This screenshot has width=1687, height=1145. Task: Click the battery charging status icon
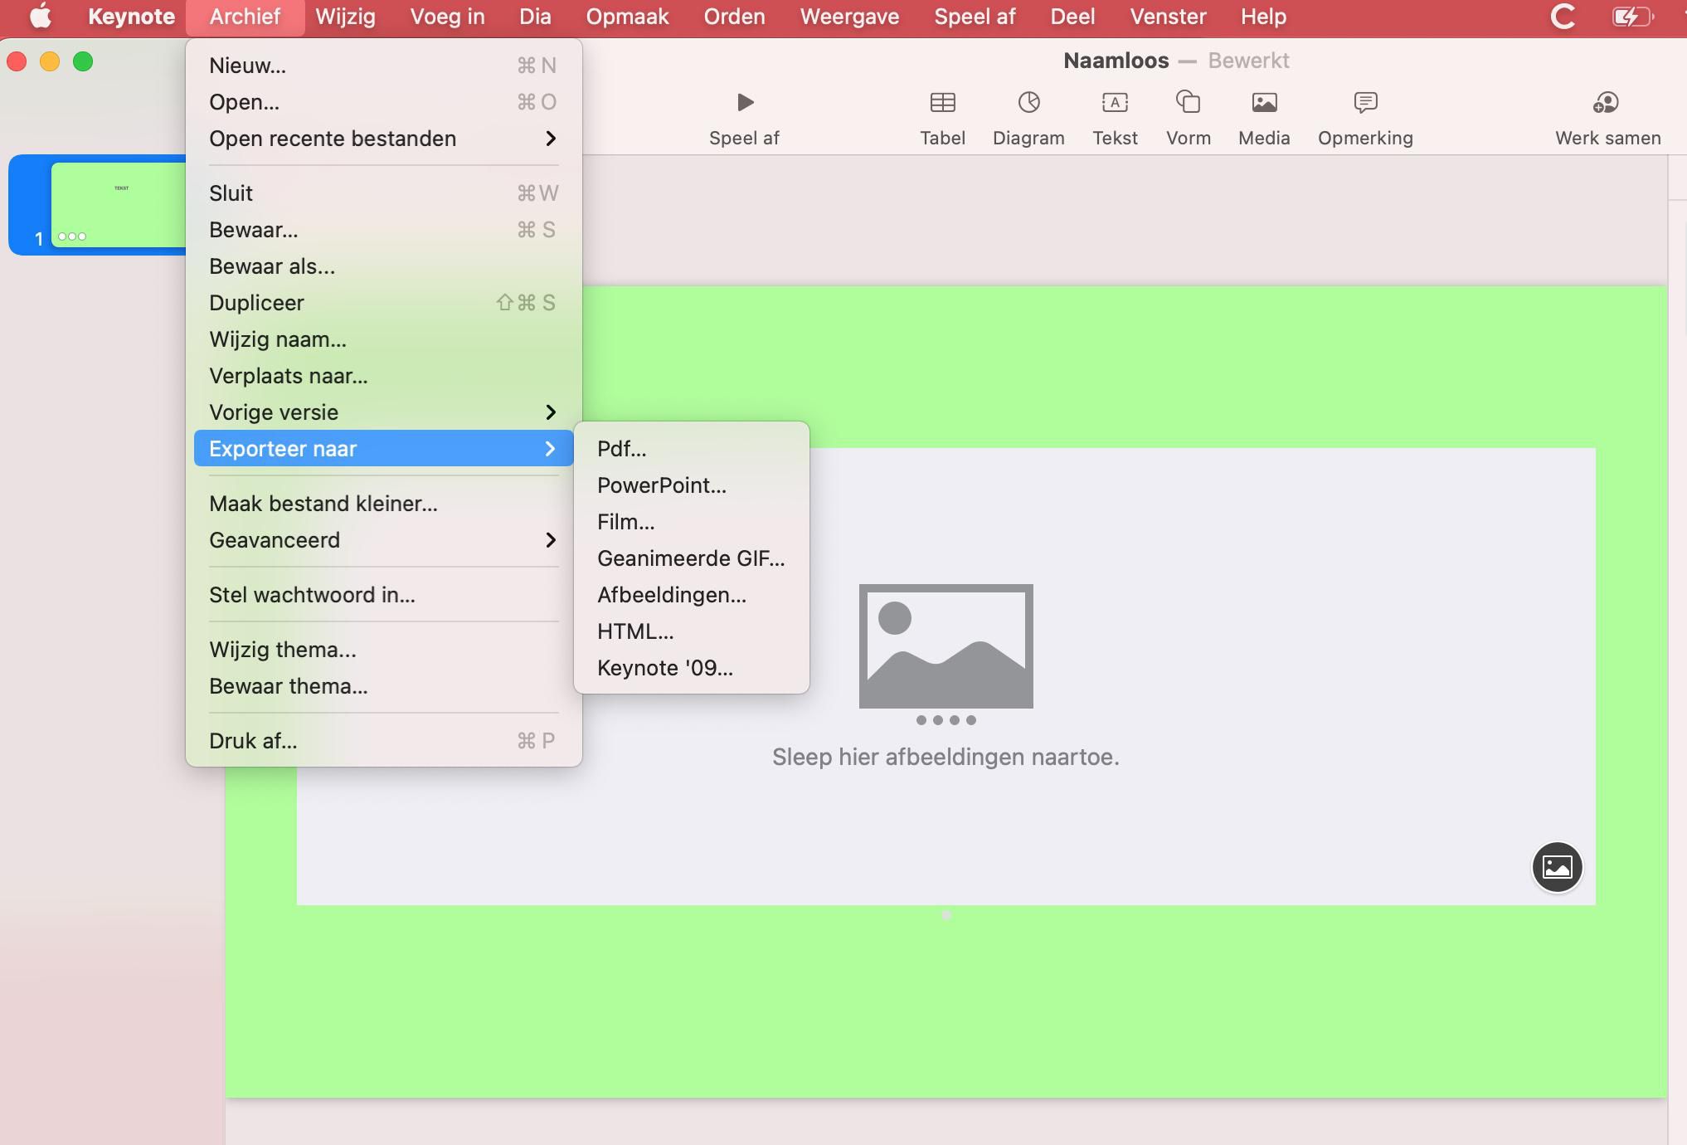pos(1632,17)
